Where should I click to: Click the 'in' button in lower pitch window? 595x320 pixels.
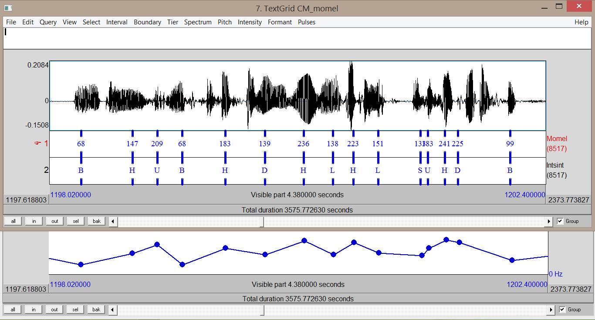coord(34,310)
